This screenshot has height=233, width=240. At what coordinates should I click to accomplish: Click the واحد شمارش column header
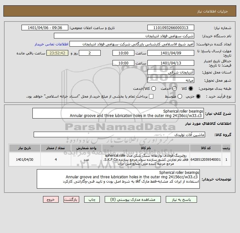(x=86, y=148)
